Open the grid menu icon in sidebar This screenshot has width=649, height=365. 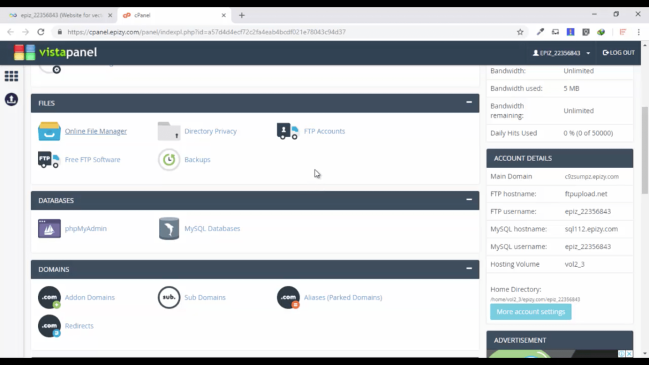tap(11, 76)
